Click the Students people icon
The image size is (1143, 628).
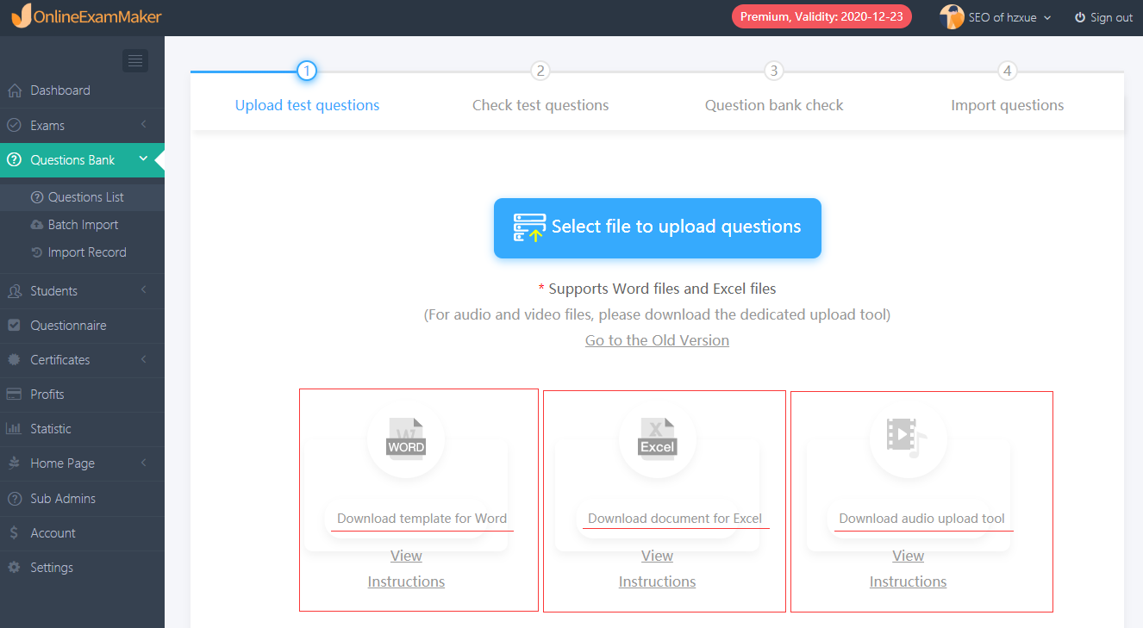click(x=14, y=291)
